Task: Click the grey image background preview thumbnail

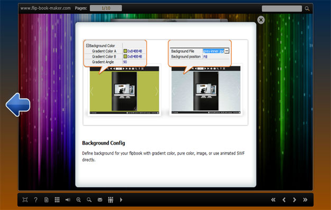Action: click(x=206, y=90)
